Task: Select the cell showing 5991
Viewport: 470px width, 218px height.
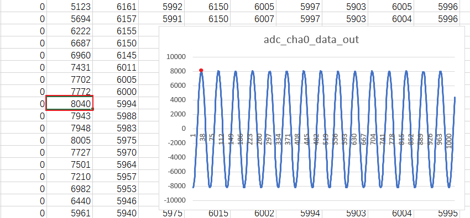Action: coord(161,19)
